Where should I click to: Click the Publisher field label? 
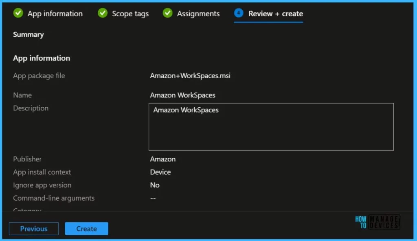(27, 159)
